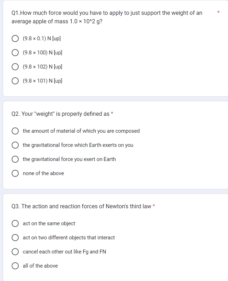
Task: Choose 'act on the same object' option
Action: coord(15,223)
